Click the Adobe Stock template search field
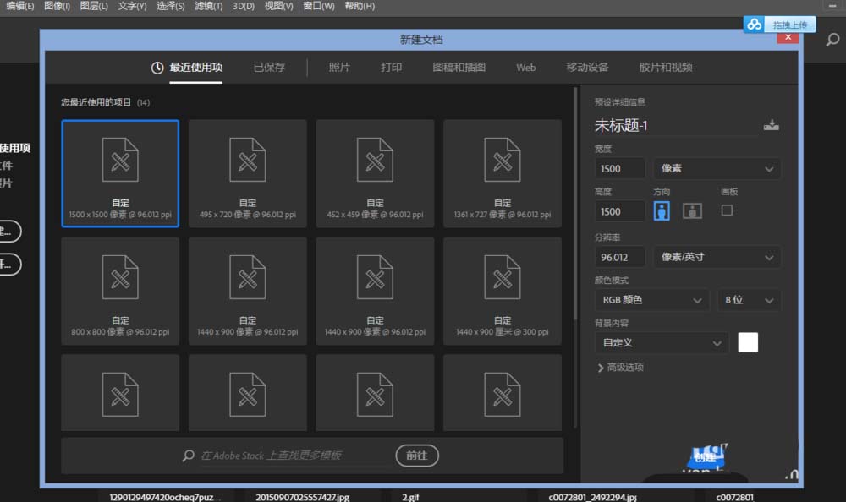 [x=297, y=456]
